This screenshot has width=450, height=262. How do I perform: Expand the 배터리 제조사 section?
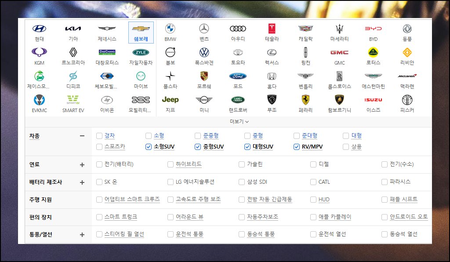[x=82, y=182]
